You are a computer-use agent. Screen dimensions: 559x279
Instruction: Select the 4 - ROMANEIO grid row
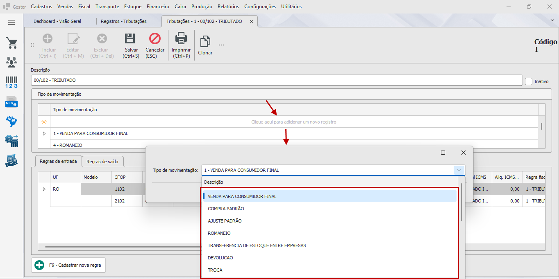coord(294,144)
